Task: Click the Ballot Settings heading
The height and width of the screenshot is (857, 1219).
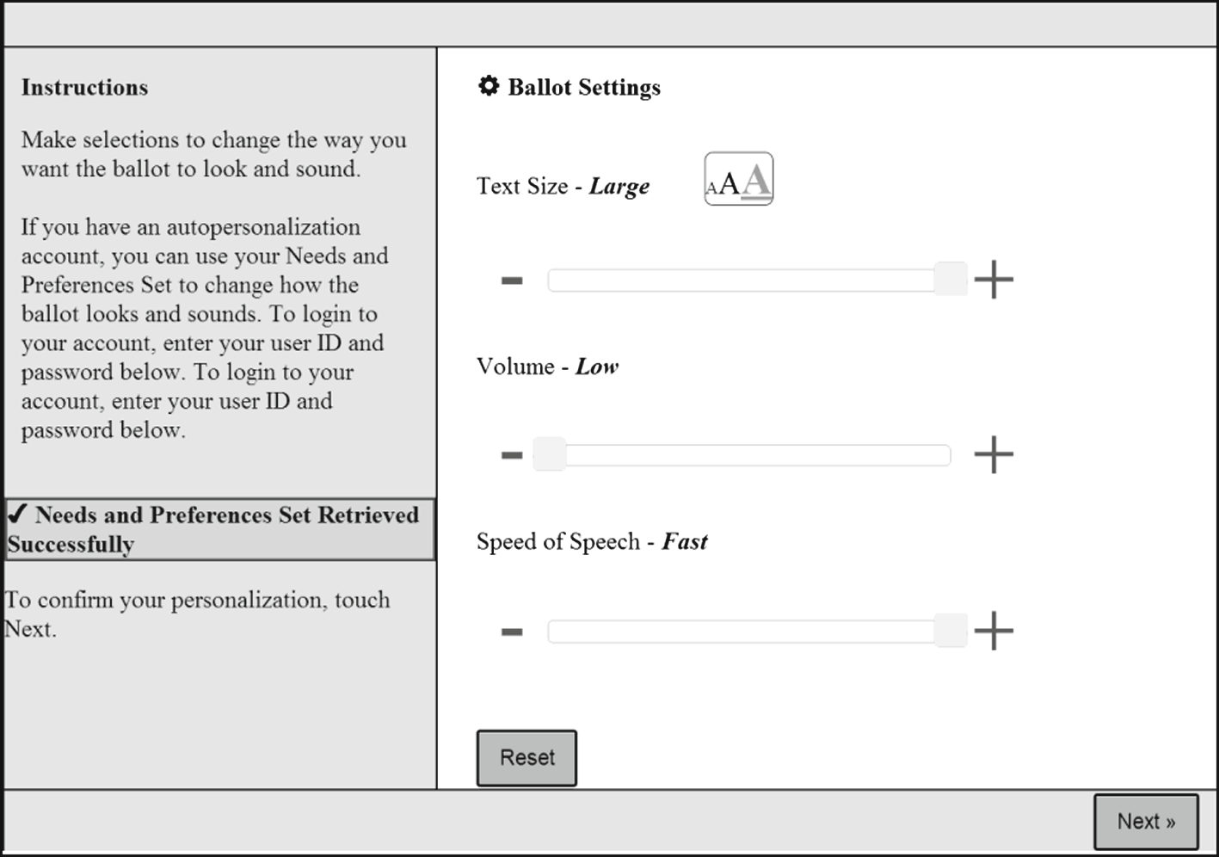Action: click(x=584, y=87)
